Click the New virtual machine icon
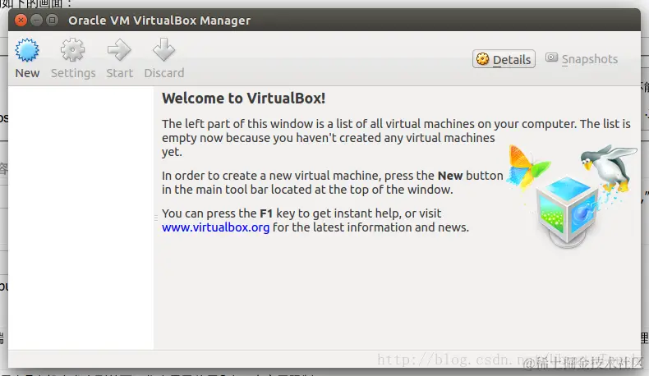The image size is (649, 376). pos(27,50)
